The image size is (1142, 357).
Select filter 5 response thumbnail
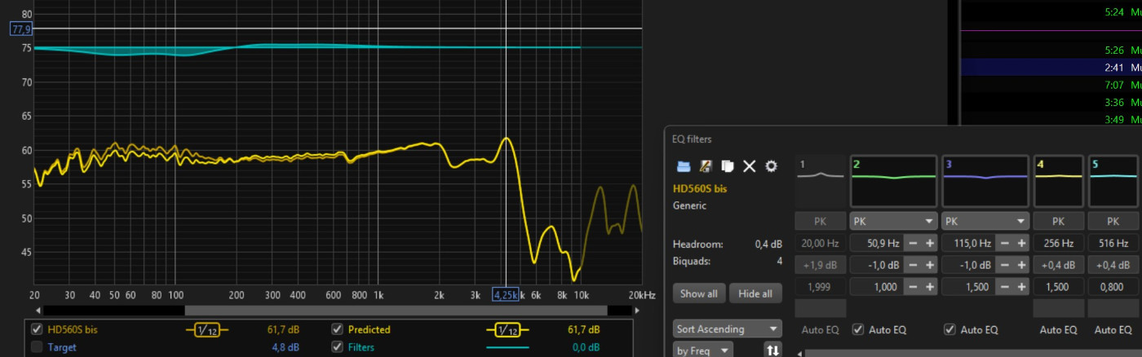tap(1113, 182)
